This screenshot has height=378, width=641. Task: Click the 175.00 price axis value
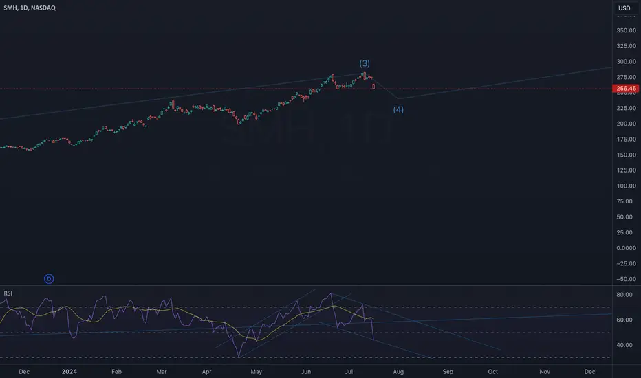tap(627, 139)
